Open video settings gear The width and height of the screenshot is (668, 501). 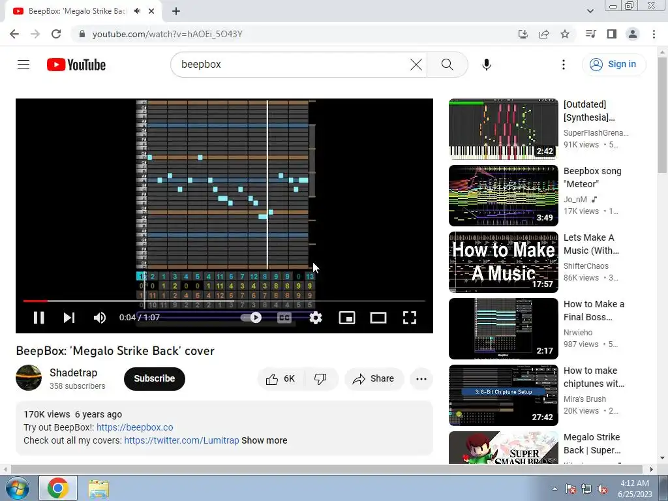tap(316, 318)
